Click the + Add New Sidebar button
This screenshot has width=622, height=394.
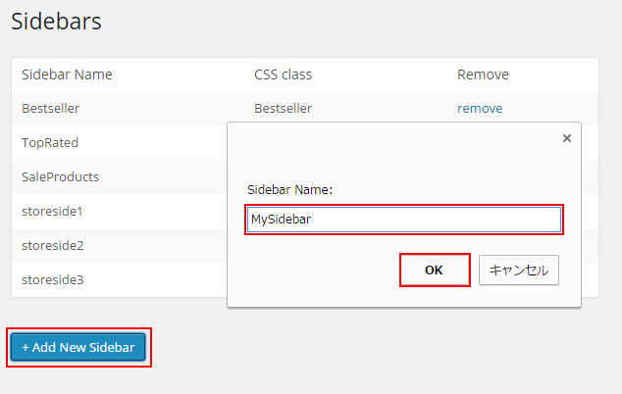point(78,347)
